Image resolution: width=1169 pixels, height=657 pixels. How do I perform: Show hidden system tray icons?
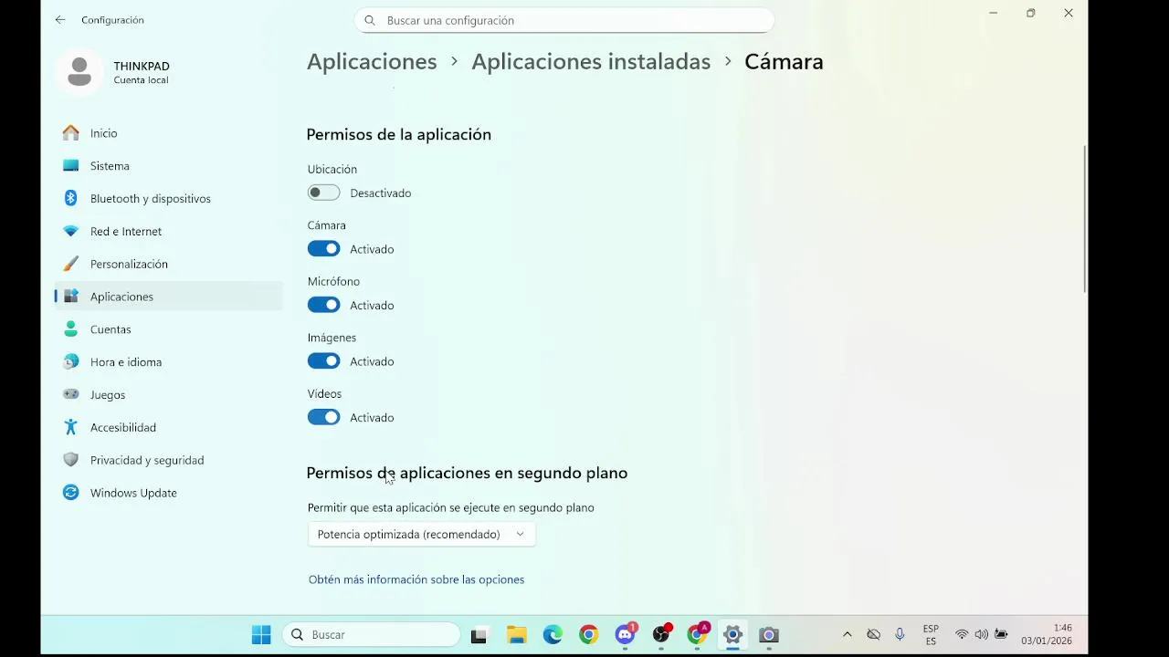coord(848,635)
